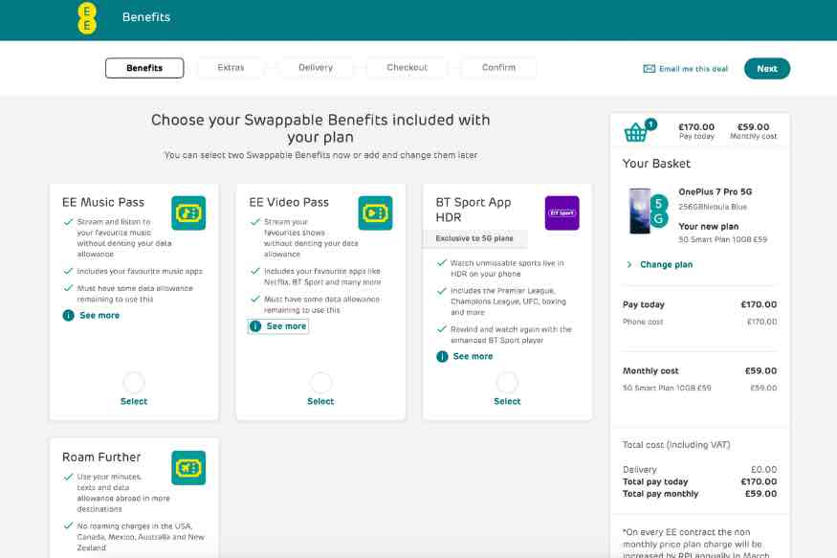Select the EE Video Pass radio button

[x=320, y=382]
